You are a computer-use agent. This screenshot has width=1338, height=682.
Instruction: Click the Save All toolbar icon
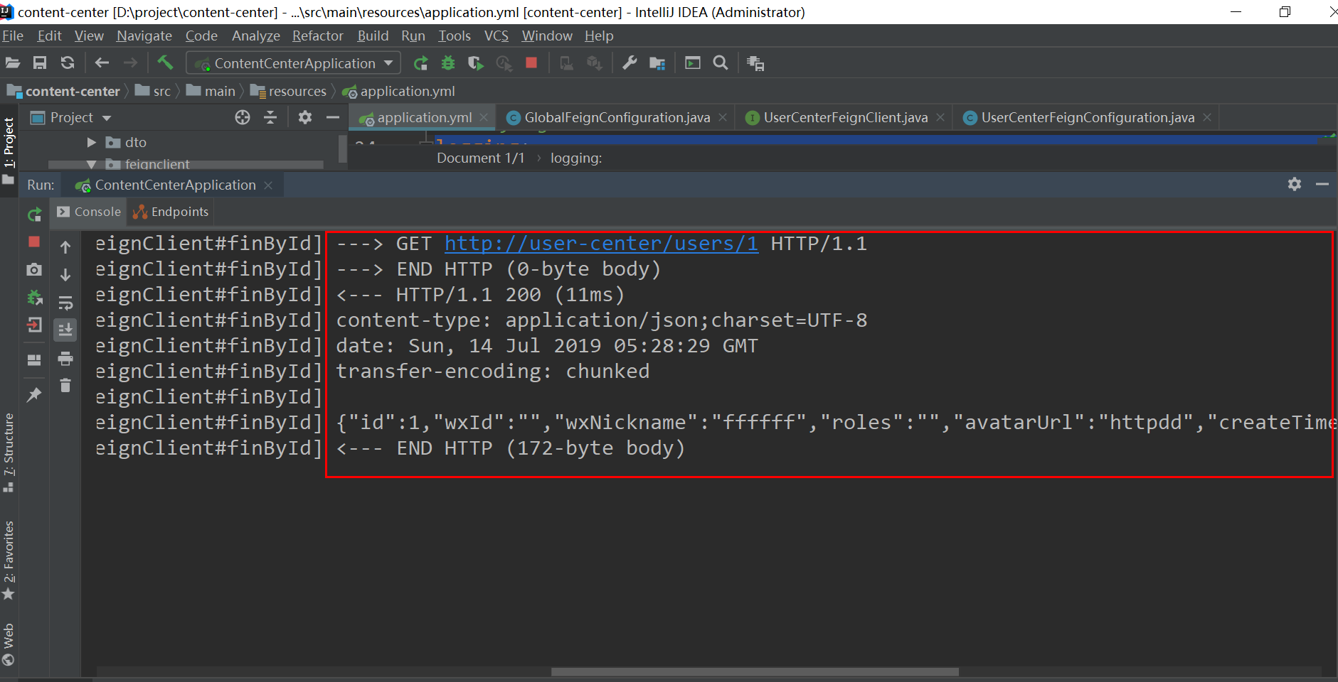(40, 63)
